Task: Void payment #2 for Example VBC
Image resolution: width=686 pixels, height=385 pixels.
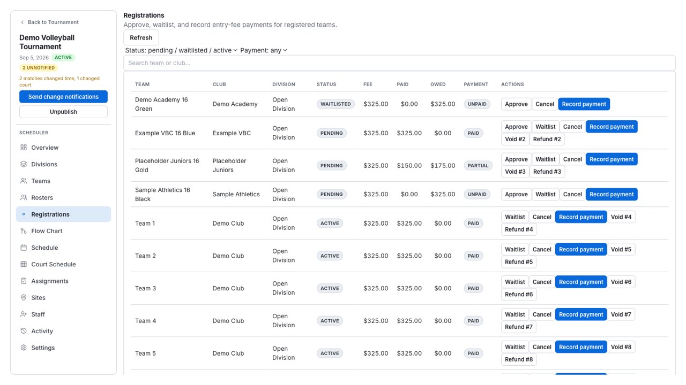Action: pyautogui.click(x=514, y=139)
